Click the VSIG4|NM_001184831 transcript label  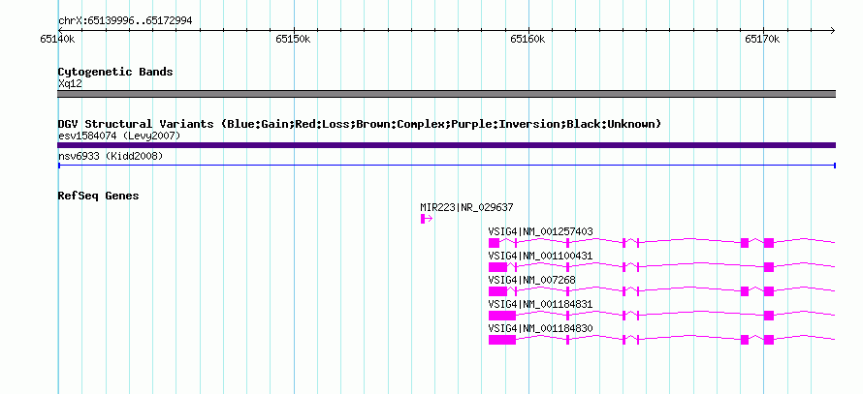click(x=540, y=304)
